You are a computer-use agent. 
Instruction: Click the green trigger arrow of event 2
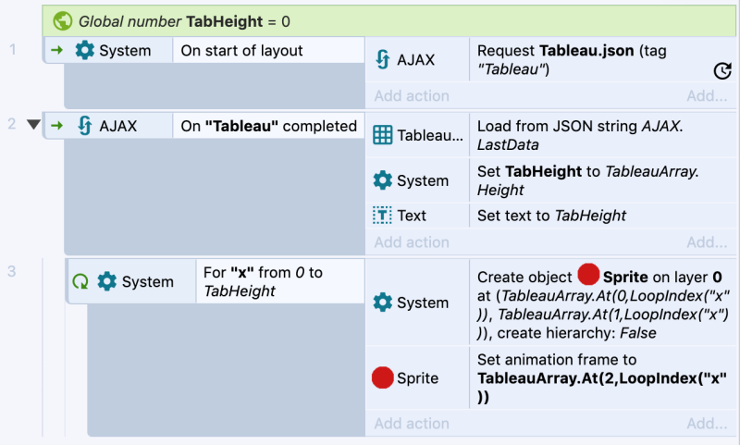coord(57,126)
